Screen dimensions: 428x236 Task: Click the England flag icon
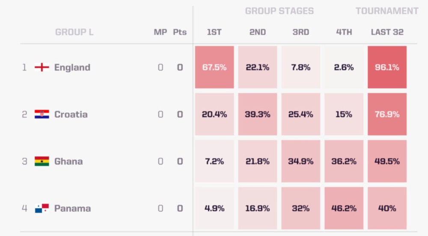42,67
